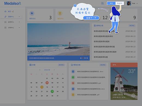Open the 流程中心 menu item
This screenshot has width=142, height=106.
coord(11,17)
